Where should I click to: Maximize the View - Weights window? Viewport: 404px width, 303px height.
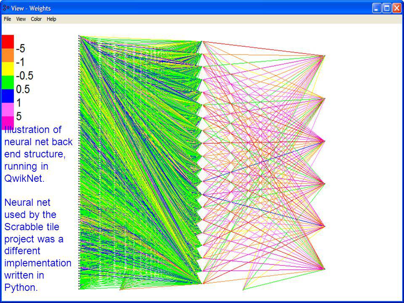(x=387, y=8)
